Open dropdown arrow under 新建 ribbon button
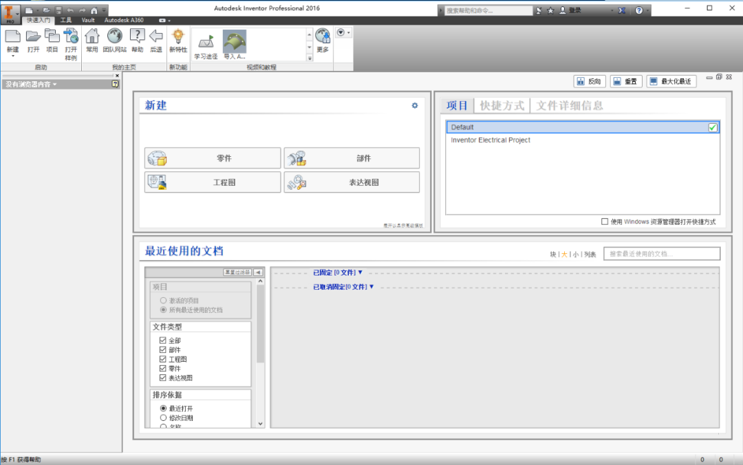Screen dimensions: 743x465 point(13,56)
